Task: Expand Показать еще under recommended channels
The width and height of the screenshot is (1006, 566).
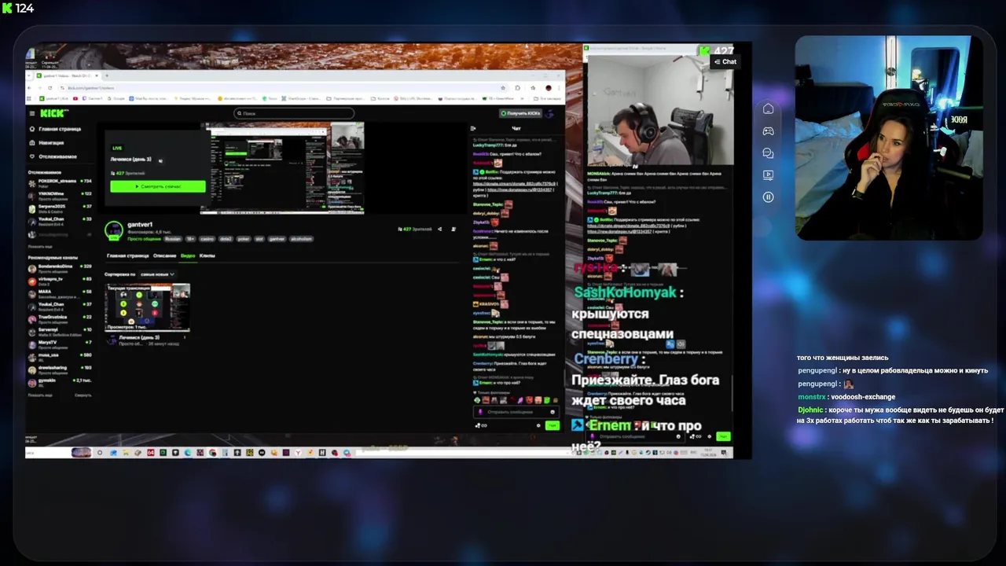Action: pyautogui.click(x=40, y=395)
